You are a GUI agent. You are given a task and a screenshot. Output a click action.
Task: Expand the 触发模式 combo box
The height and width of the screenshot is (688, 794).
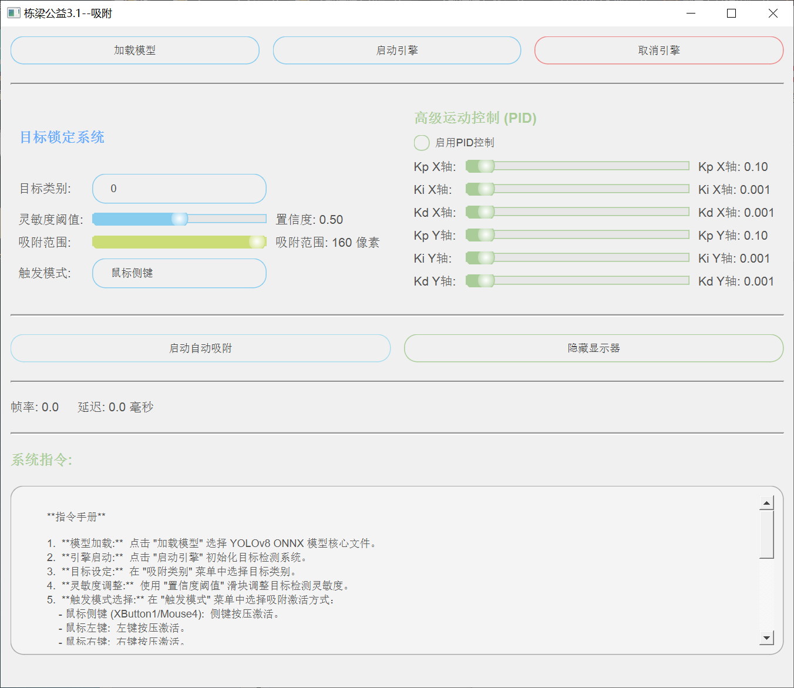point(179,273)
